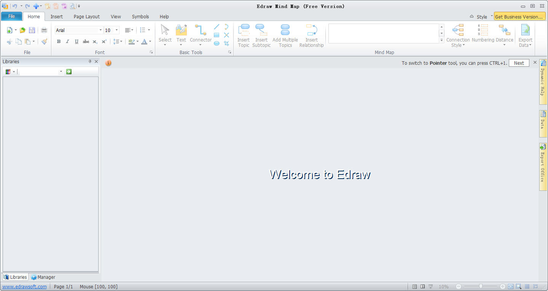Open a file with the folder icon
The width and height of the screenshot is (548, 291).
pyautogui.click(x=23, y=30)
